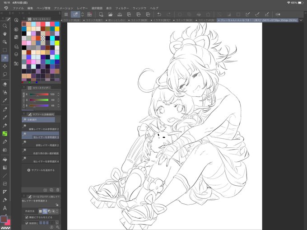Viewport: 307px width, 230px height.
Task: Click the Clip Studio logo icon
Action: coord(6,8)
